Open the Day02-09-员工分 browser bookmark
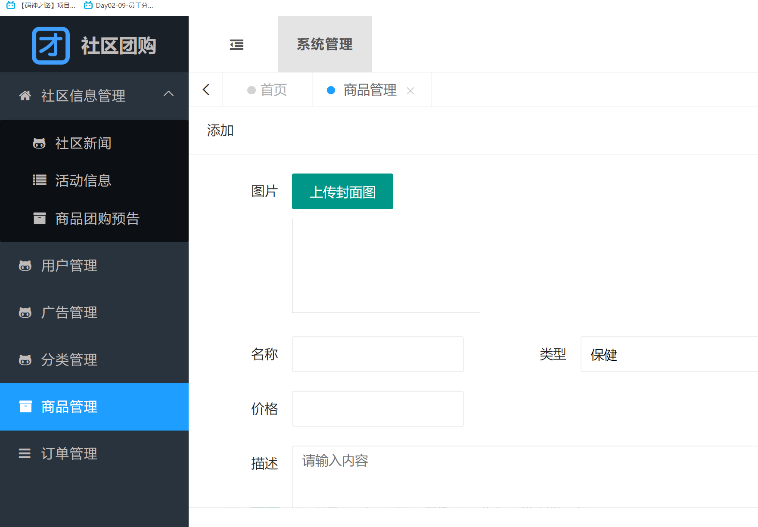The image size is (758, 527). coord(118,6)
